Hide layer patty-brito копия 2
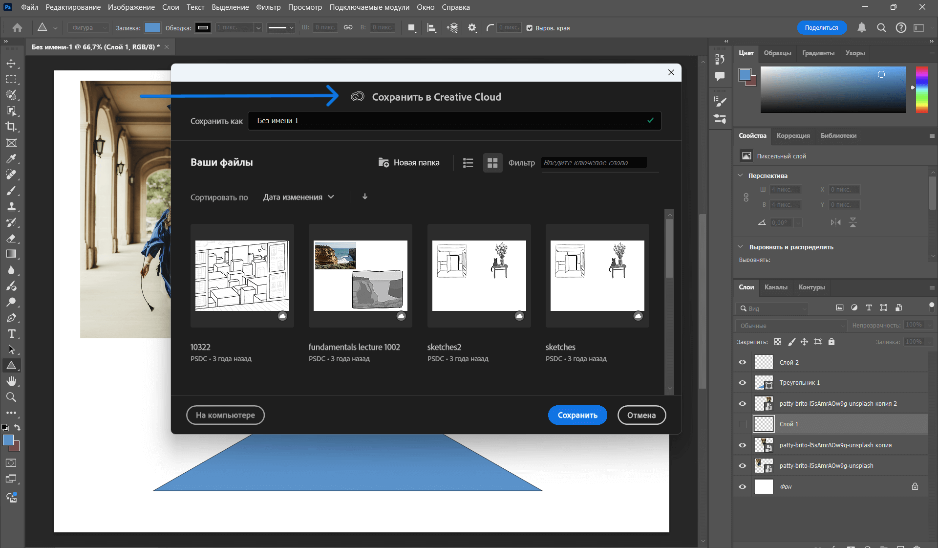Image resolution: width=938 pixels, height=548 pixels. (x=743, y=404)
